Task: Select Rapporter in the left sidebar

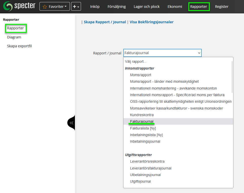Action: (x=15, y=28)
